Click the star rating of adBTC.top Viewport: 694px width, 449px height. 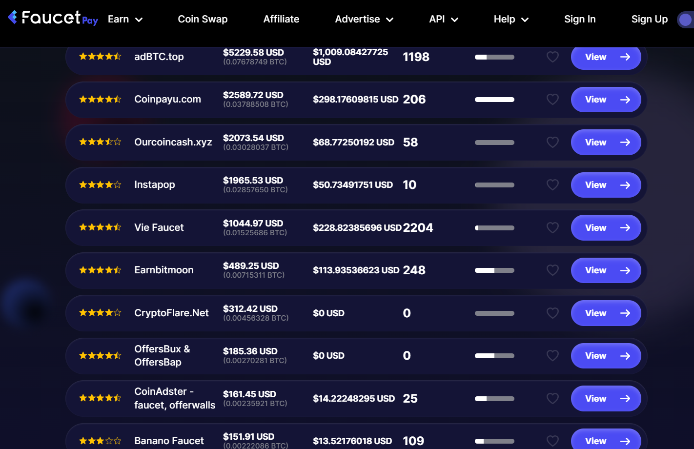(100, 57)
